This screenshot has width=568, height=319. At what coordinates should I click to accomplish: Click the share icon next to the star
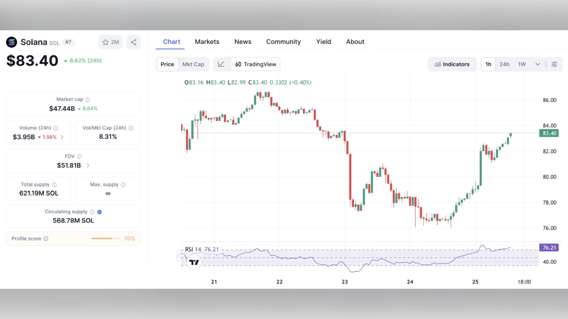(133, 42)
